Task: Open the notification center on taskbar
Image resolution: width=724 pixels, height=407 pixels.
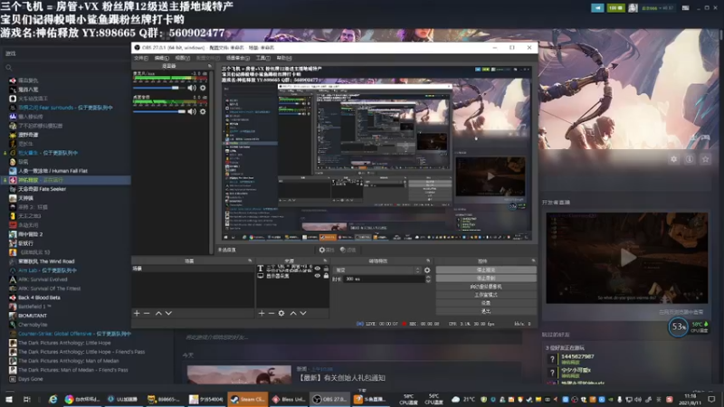Action: point(711,399)
